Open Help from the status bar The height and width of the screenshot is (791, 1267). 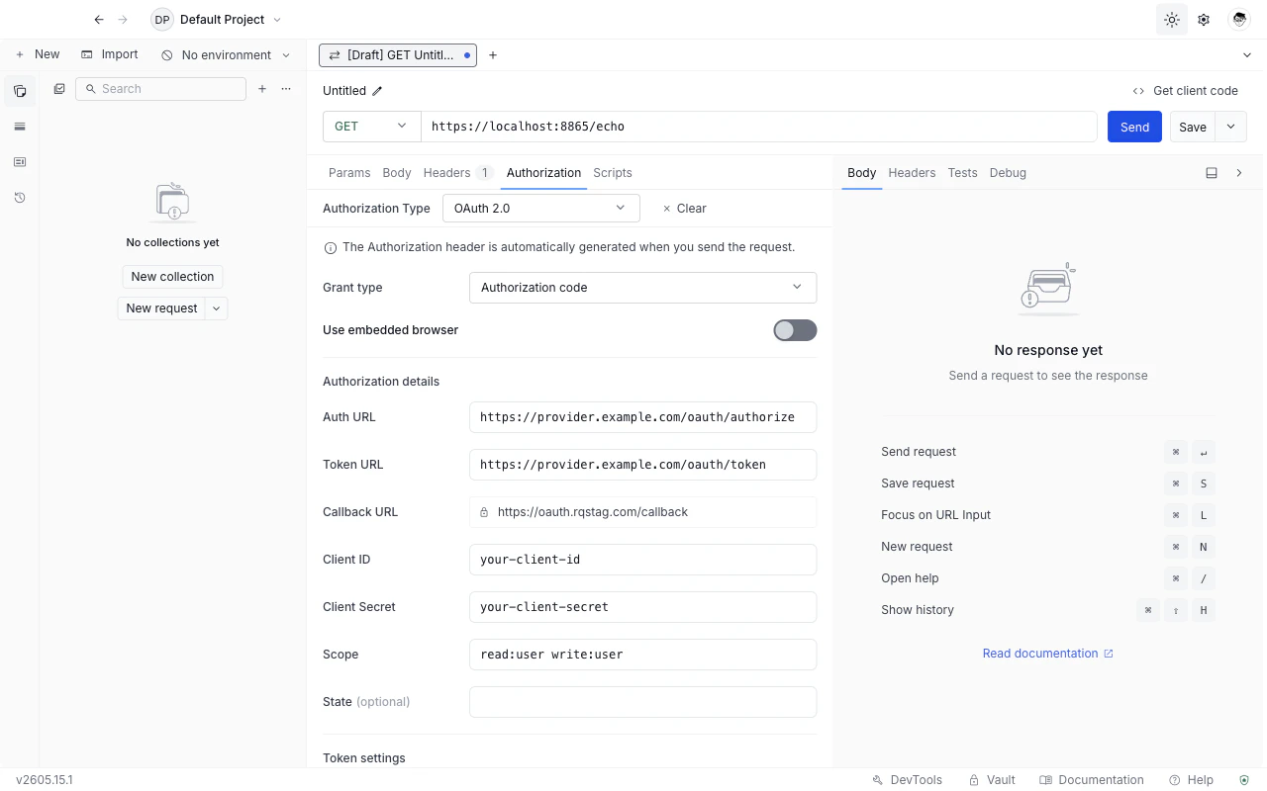(1191, 780)
